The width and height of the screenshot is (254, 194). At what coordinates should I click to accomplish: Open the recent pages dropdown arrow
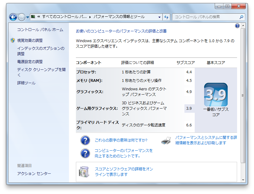[28, 17]
